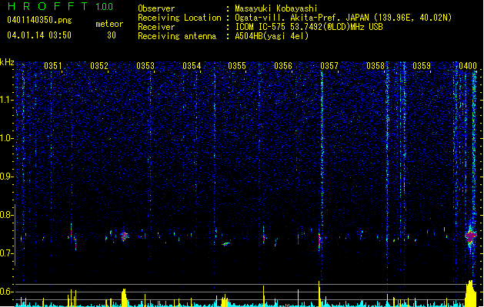Click the 0357 time marker

coord(329,66)
